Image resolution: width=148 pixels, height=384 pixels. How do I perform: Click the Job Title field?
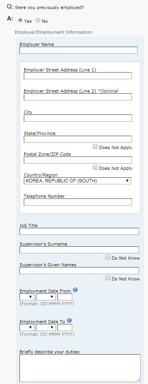[79, 231]
